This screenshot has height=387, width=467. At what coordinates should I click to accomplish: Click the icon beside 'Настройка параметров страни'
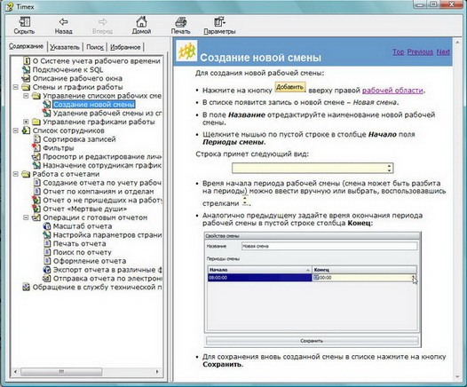47,234
